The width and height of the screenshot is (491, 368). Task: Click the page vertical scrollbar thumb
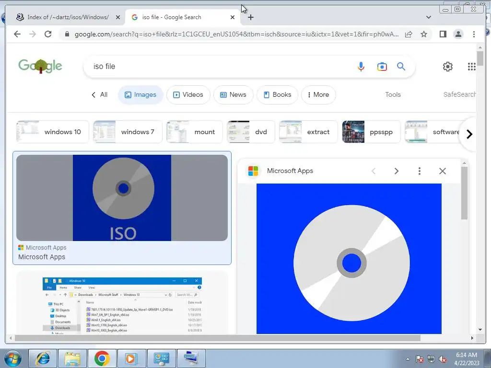480,58
